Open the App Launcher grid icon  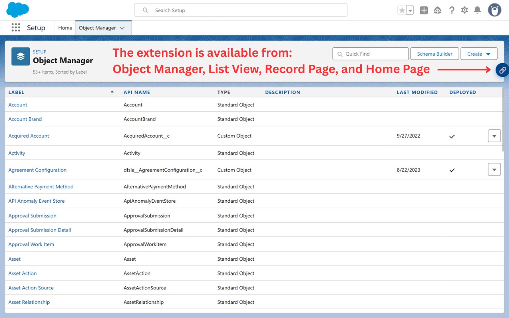pyautogui.click(x=16, y=27)
